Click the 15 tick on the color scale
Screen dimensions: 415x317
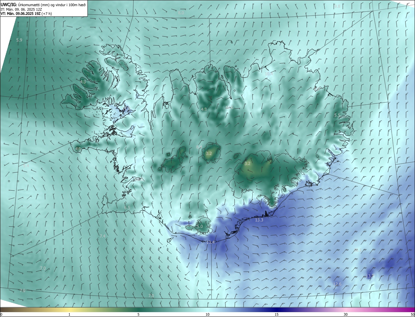point(277,314)
